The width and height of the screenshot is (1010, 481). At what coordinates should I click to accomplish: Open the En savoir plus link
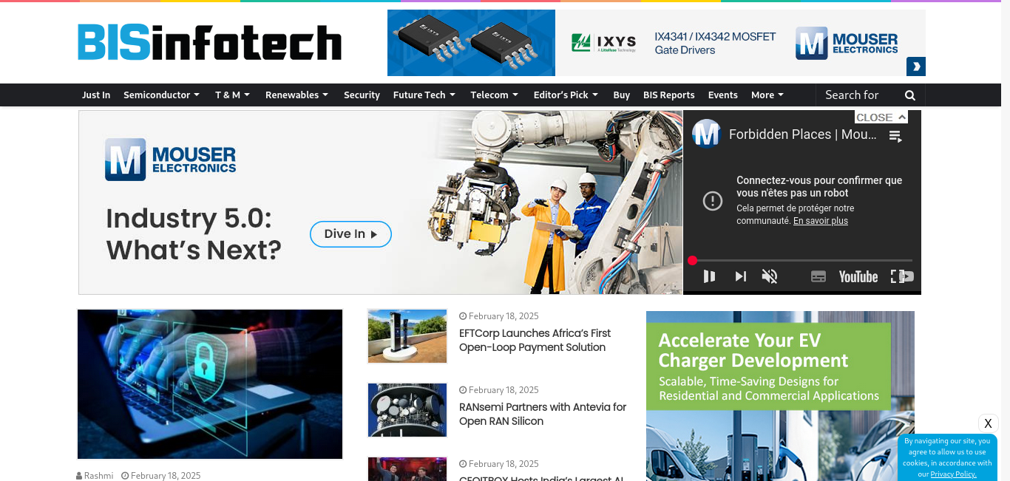[x=821, y=221]
